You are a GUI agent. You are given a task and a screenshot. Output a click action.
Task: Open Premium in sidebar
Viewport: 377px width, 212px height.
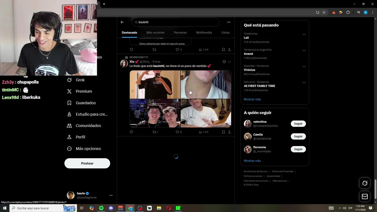tap(80, 91)
